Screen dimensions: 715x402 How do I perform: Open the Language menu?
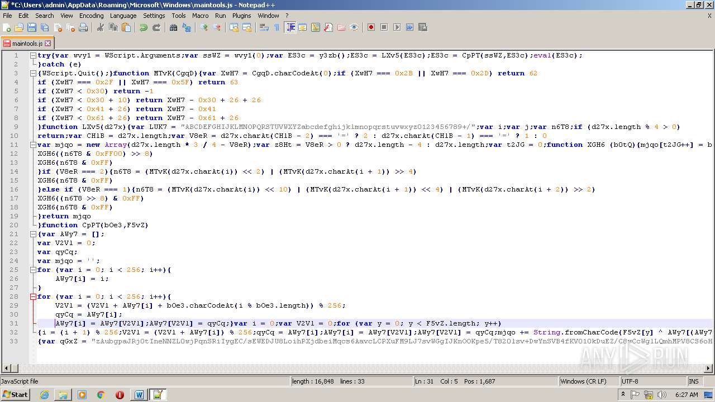coord(123,16)
